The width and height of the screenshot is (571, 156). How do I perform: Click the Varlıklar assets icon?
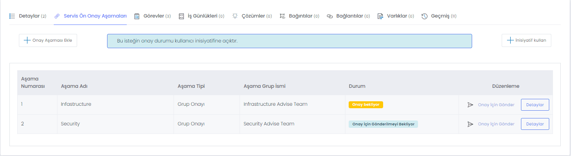pyautogui.click(x=380, y=16)
